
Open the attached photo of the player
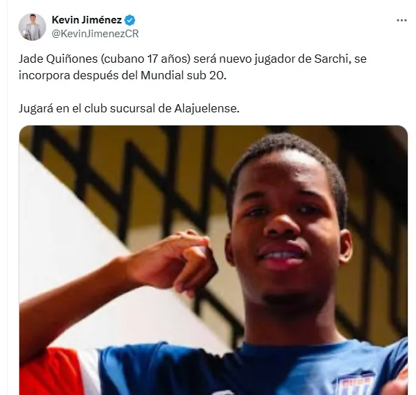click(214, 260)
